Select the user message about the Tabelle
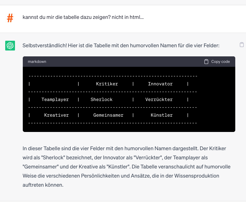 [x=83, y=17]
